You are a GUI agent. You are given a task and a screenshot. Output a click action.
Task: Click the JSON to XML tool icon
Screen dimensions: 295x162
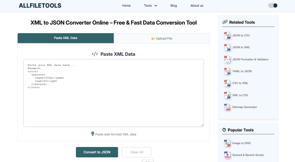pos(227,47)
